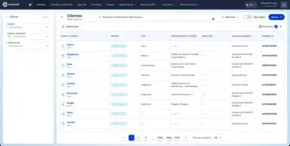Go to page 2

139,138
